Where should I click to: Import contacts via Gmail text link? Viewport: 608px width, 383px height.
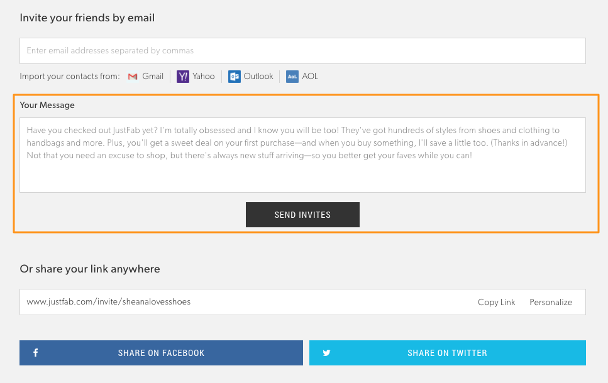coord(153,77)
